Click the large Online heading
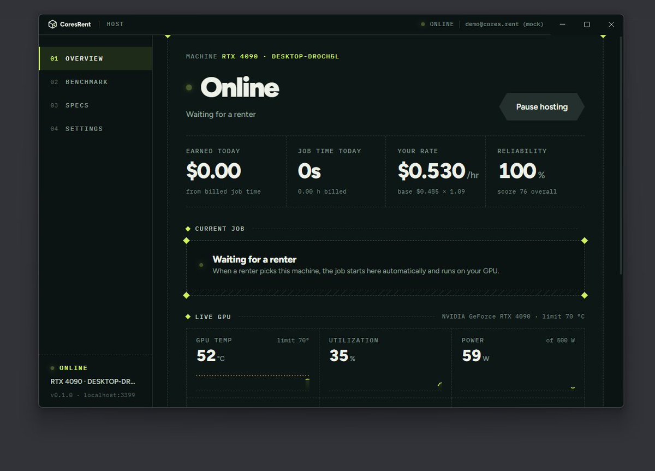655x471 pixels. [x=240, y=87]
